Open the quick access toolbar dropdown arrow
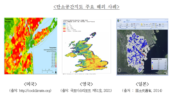Screen dimensions: 174x95 tap(122, 20)
